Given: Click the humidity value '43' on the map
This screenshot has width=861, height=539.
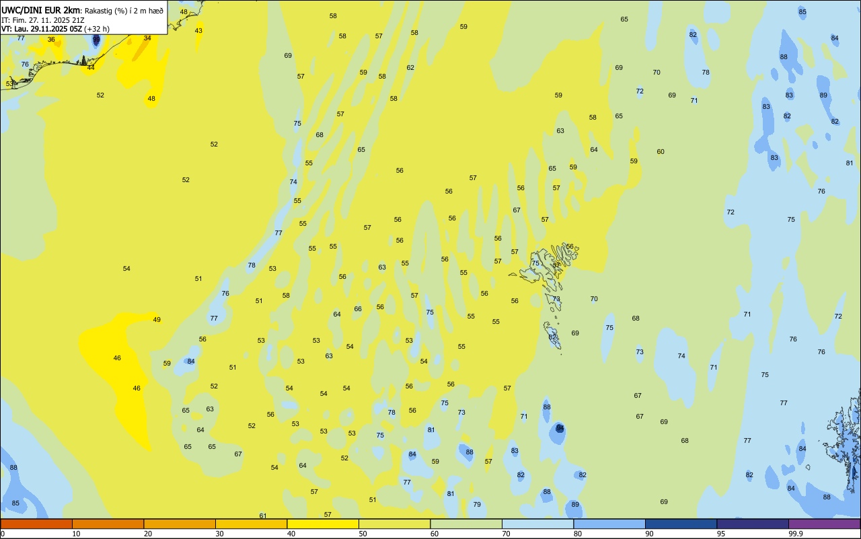Looking at the screenshot, I should coord(198,31).
